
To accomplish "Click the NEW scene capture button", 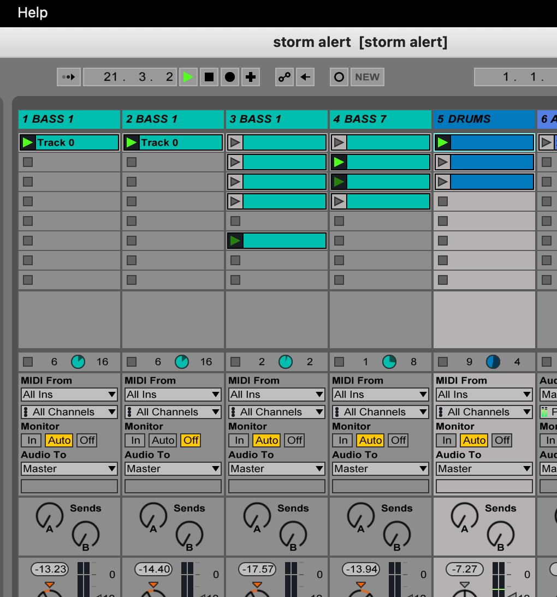I will [x=368, y=77].
